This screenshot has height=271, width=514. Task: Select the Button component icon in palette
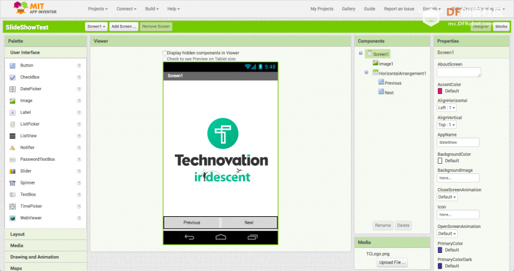12,65
